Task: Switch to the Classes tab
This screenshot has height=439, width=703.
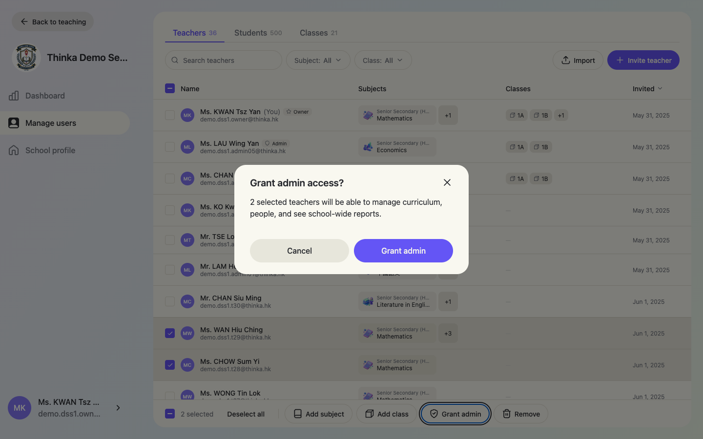Action: [319, 33]
